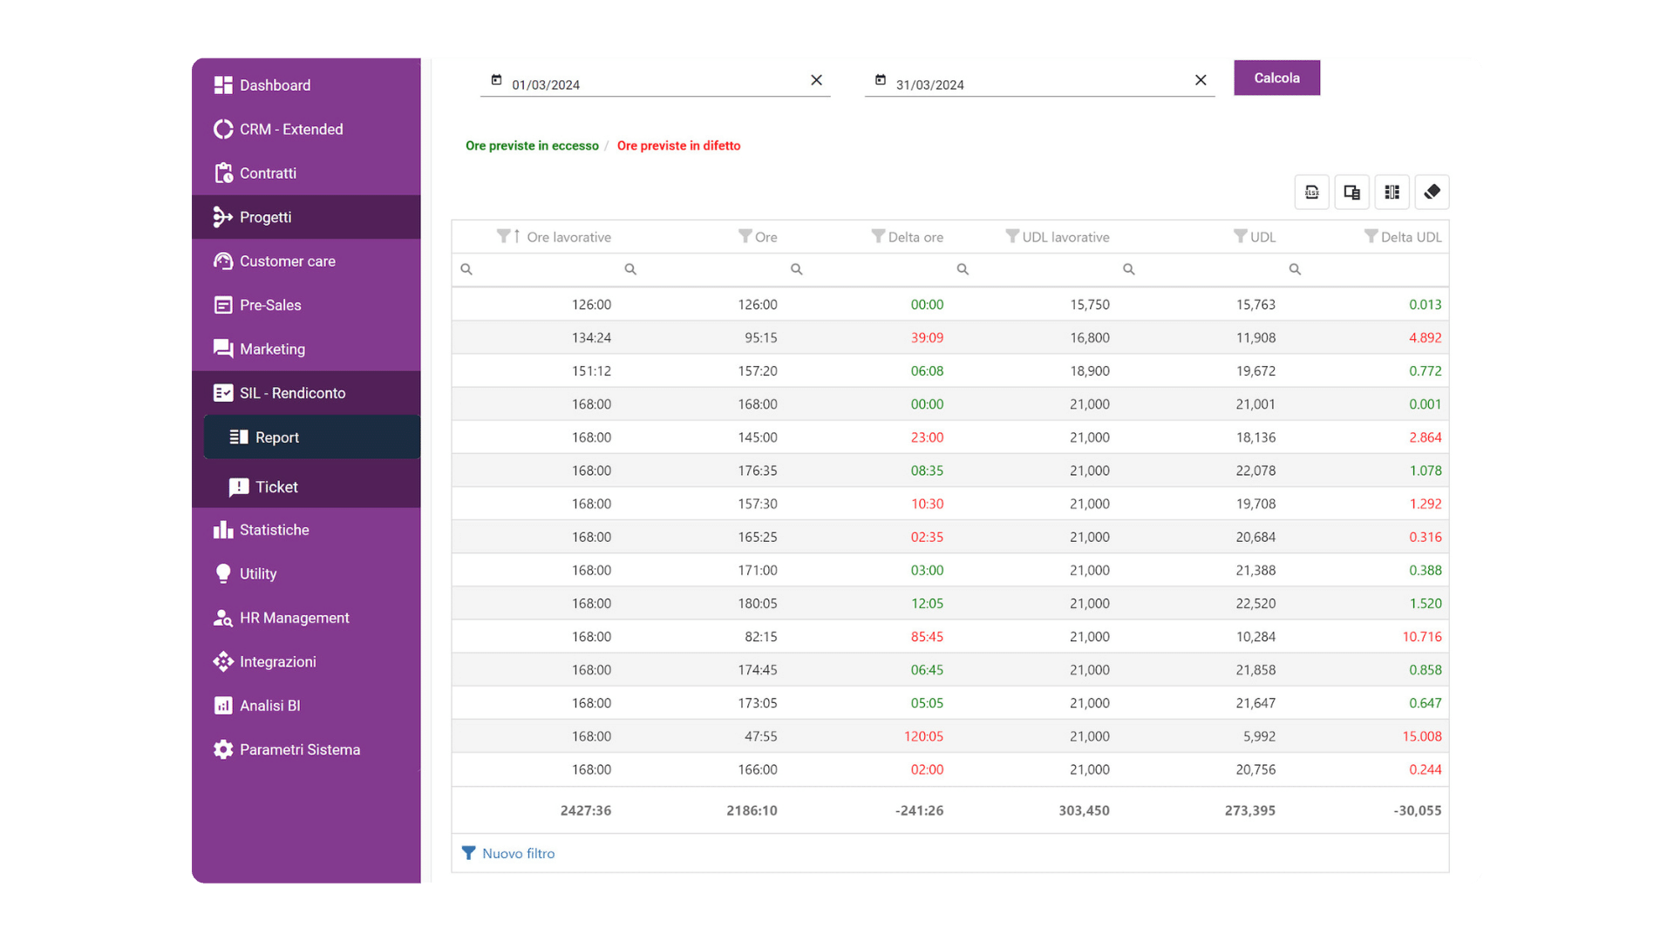This screenshot has height=941, width=1674.
Task: Click the export selected rows icon
Action: pyautogui.click(x=1351, y=193)
